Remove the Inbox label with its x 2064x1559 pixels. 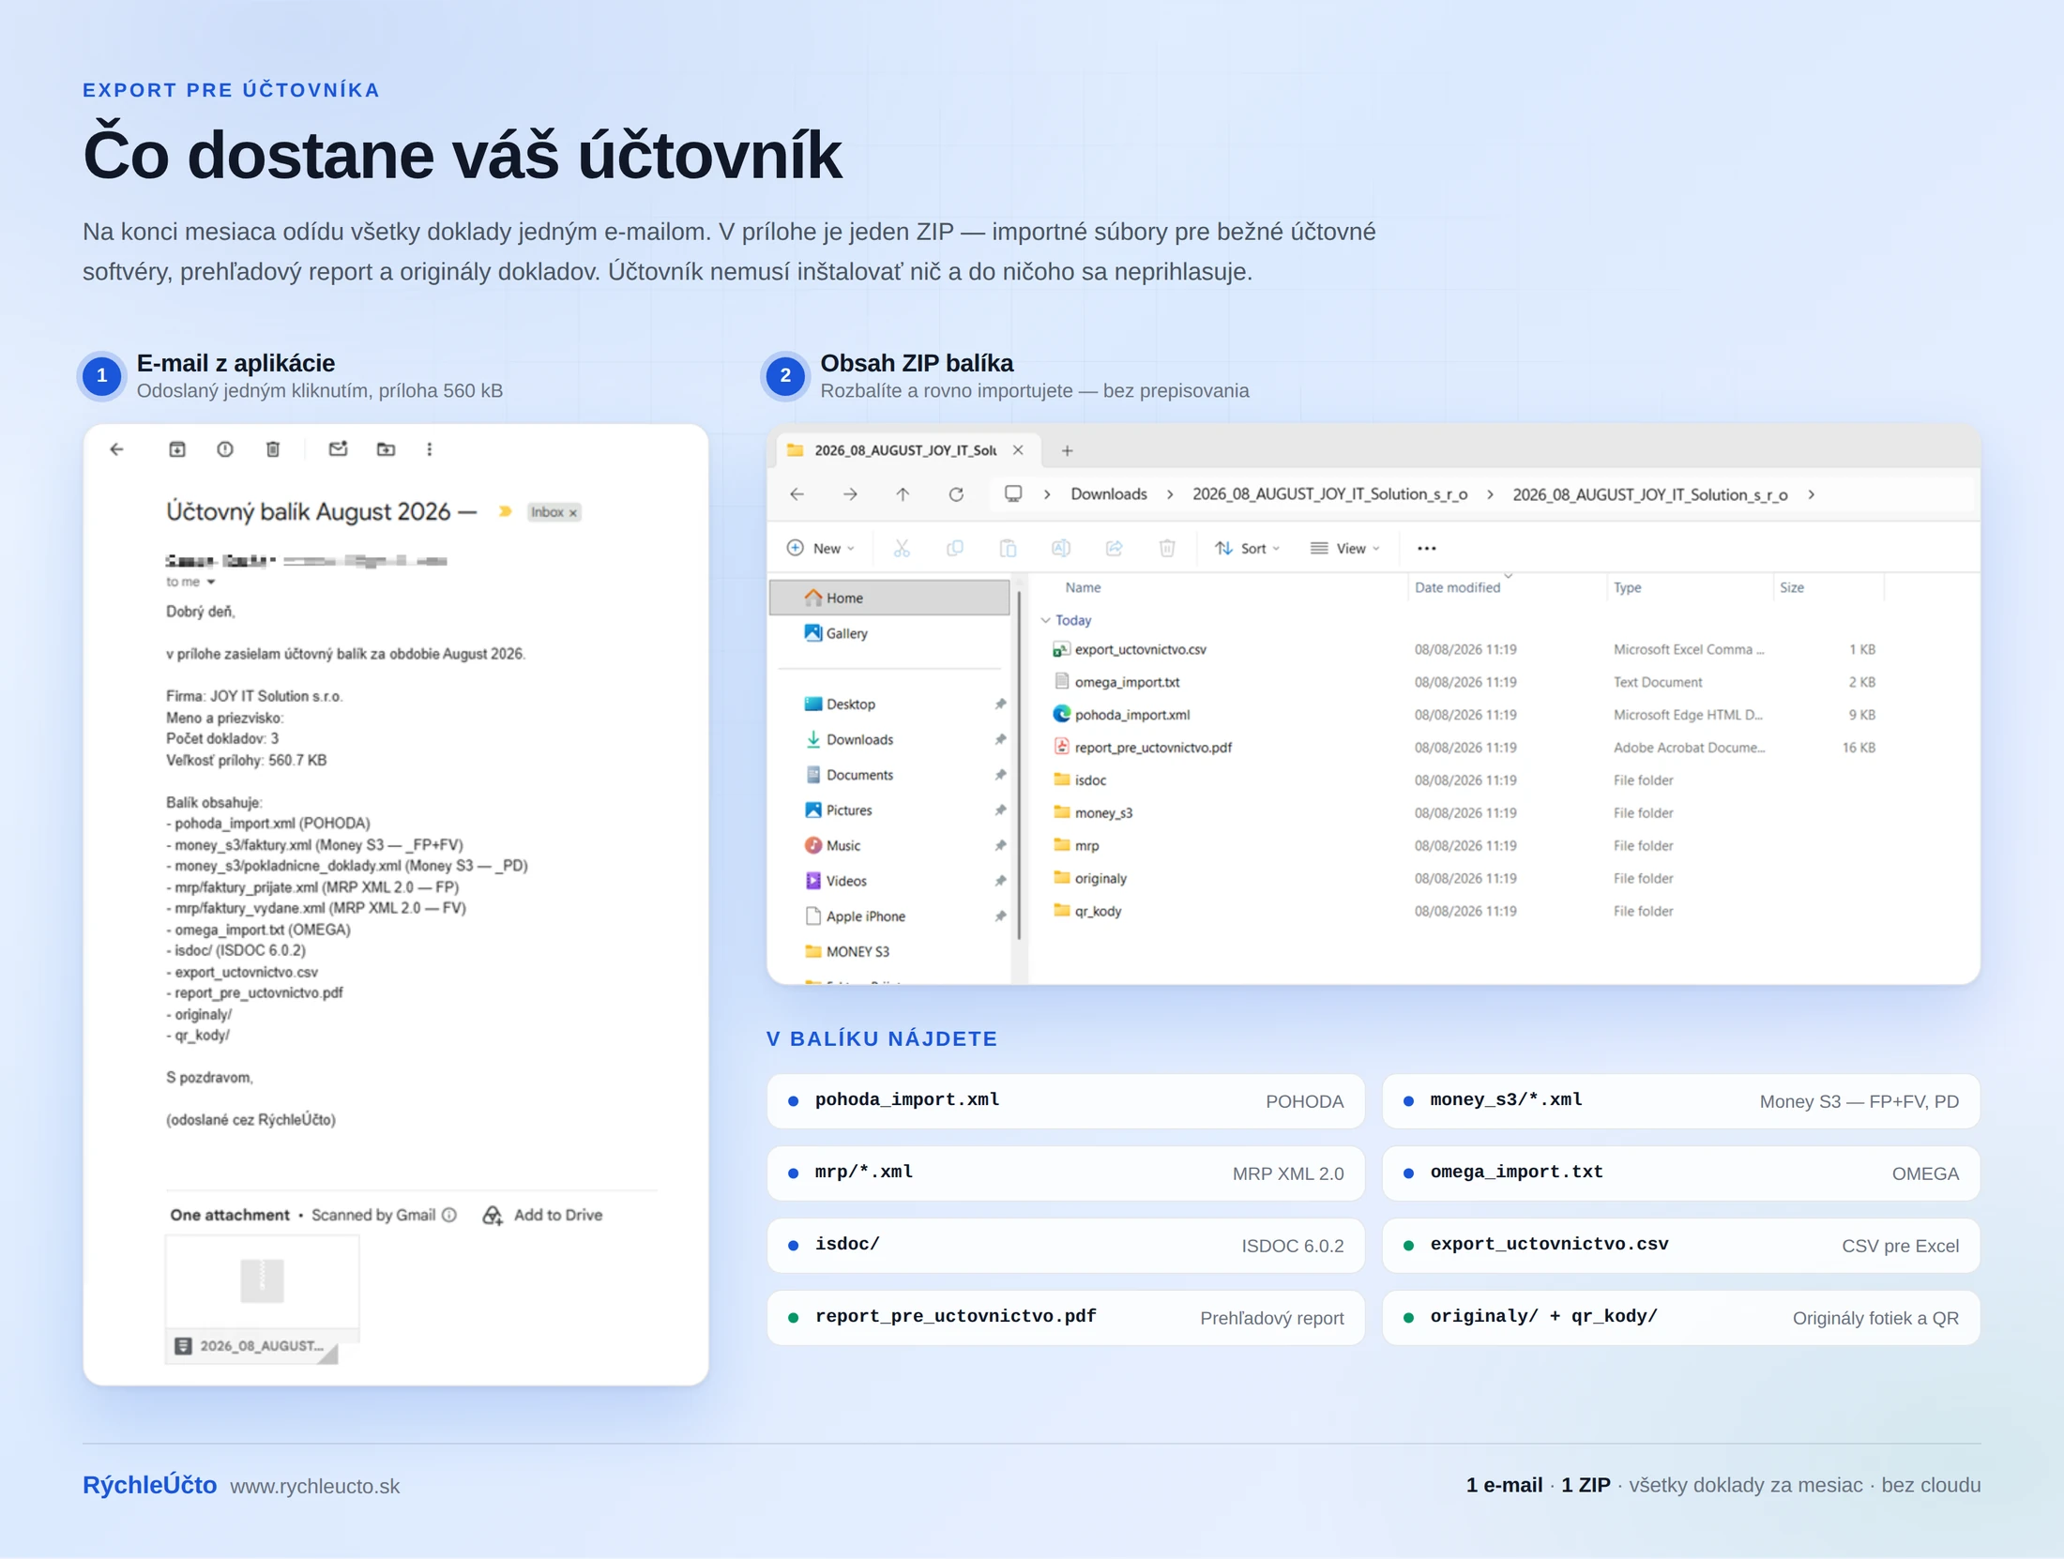coord(573,512)
